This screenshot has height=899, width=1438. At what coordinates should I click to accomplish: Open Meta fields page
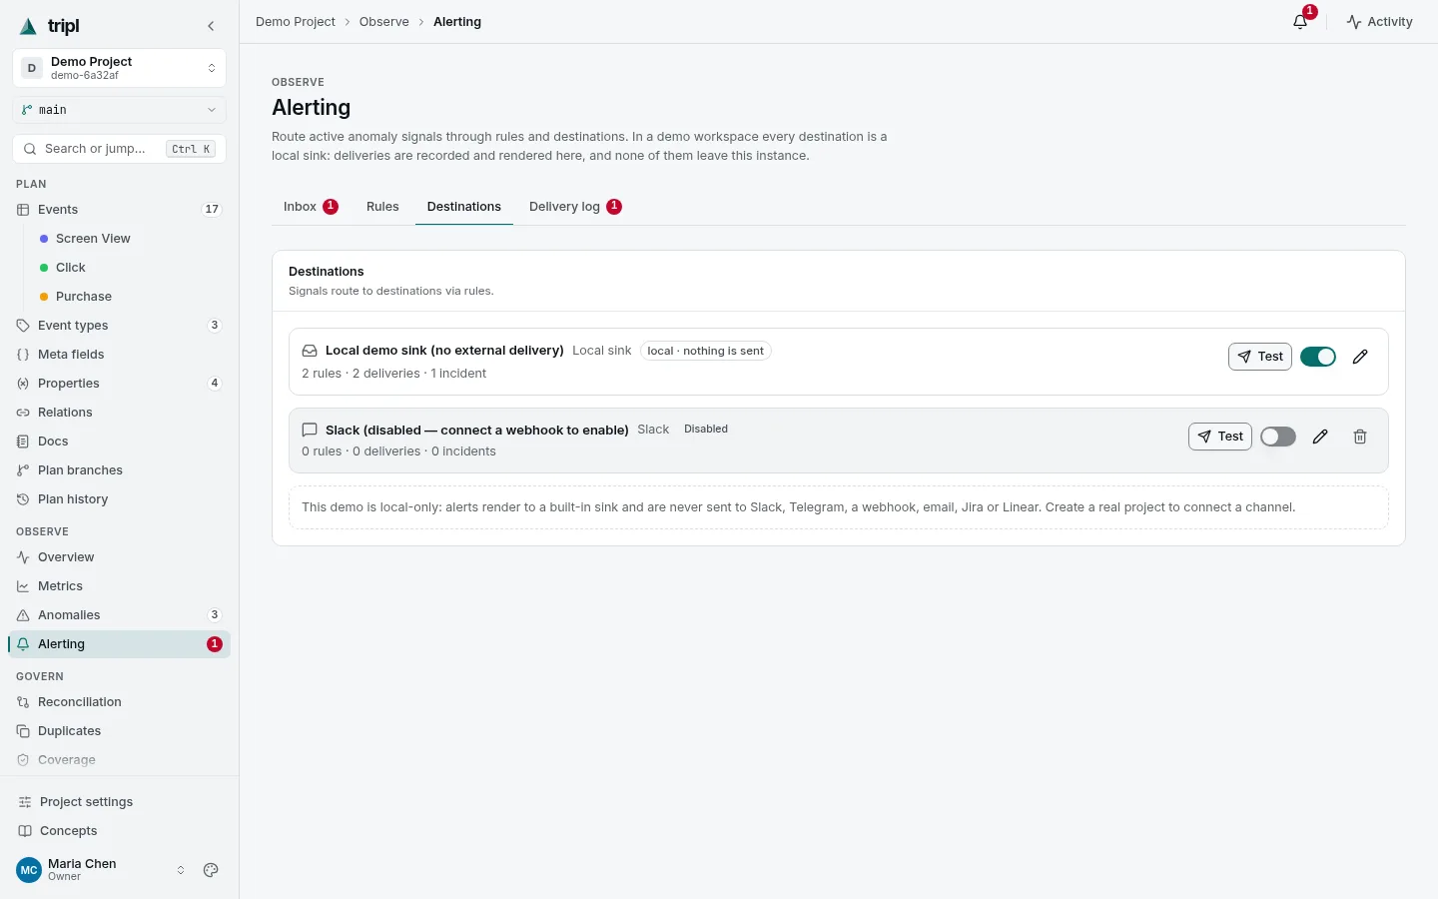pos(119,355)
